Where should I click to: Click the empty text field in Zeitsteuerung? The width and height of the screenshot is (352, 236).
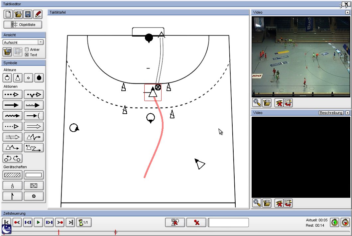228,222
